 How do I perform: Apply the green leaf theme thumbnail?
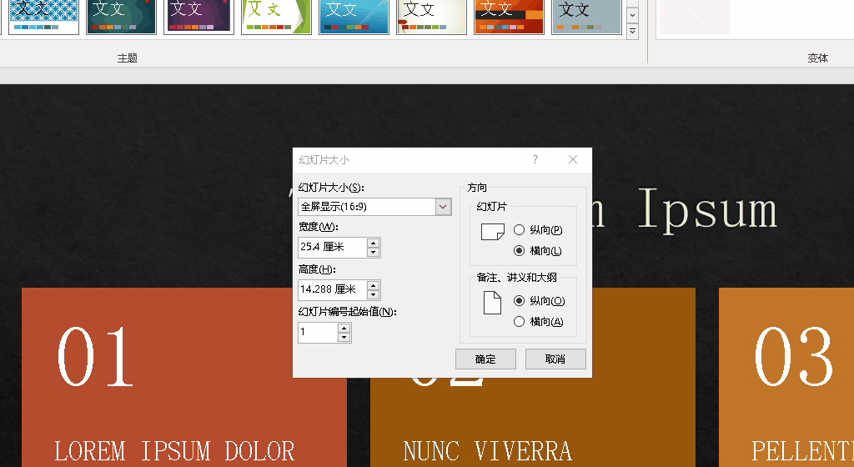click(276, 16)
